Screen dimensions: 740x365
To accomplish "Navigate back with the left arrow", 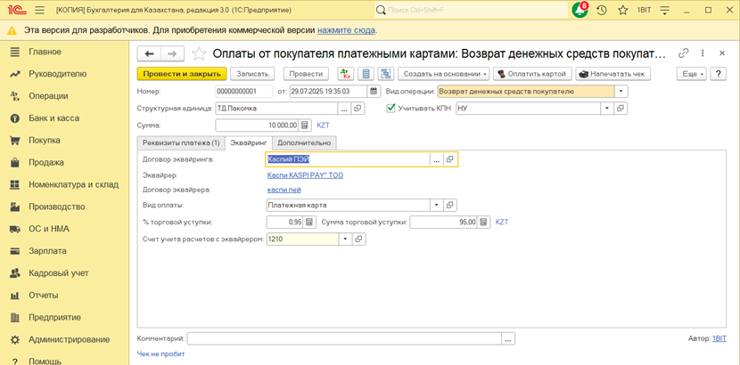I will (x=150, y=53).
